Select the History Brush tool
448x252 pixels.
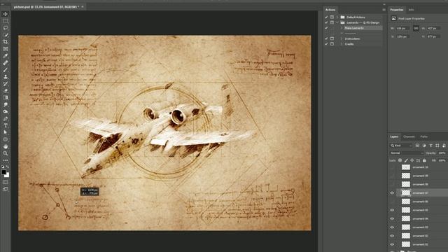[x=5, y=84]
